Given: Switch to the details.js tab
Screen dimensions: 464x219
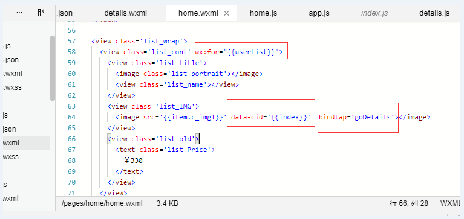Looking at the screenshot, I should (434, 13).
